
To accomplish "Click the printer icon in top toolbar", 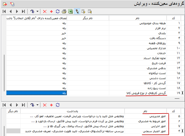I will pyautogui.click(x=64, y=11).
